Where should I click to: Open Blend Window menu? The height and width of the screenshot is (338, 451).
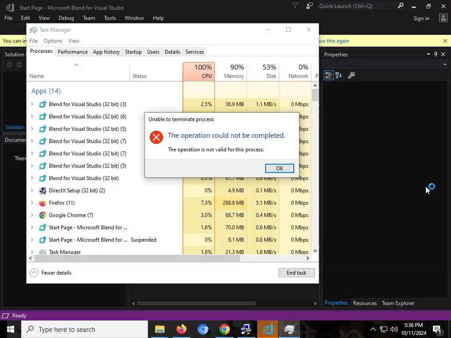point(134,18)
